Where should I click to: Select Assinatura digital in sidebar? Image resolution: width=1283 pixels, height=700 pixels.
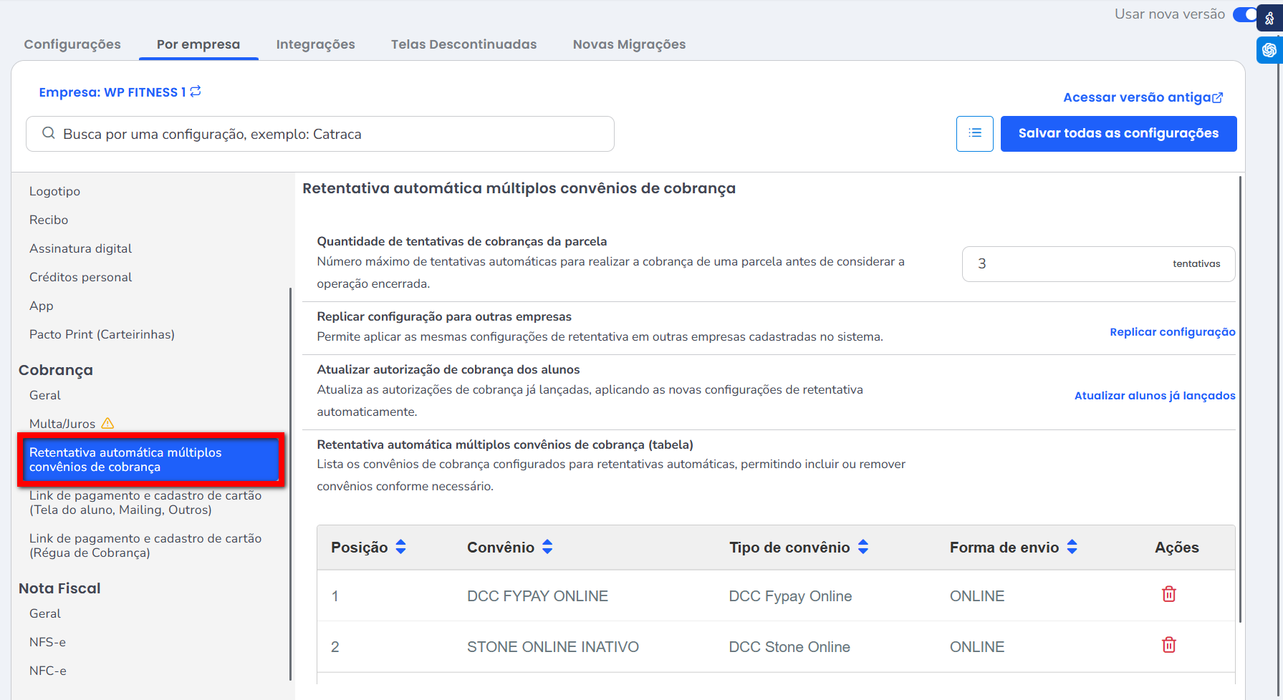(80, 248)
